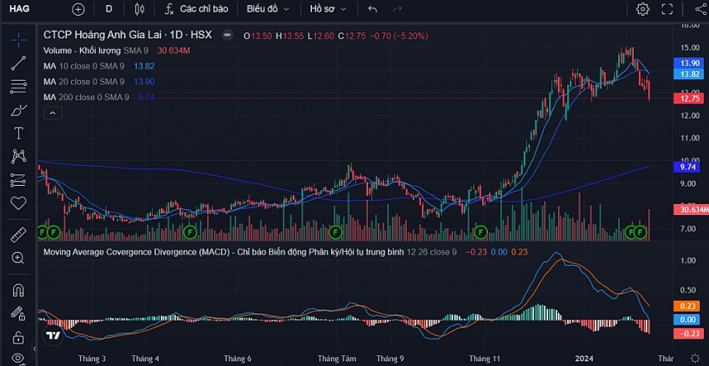The image size is (709, 366).
Task: Click the Tháng 4 time axis label
Action: pyautogui.click(x=145, y=358)
